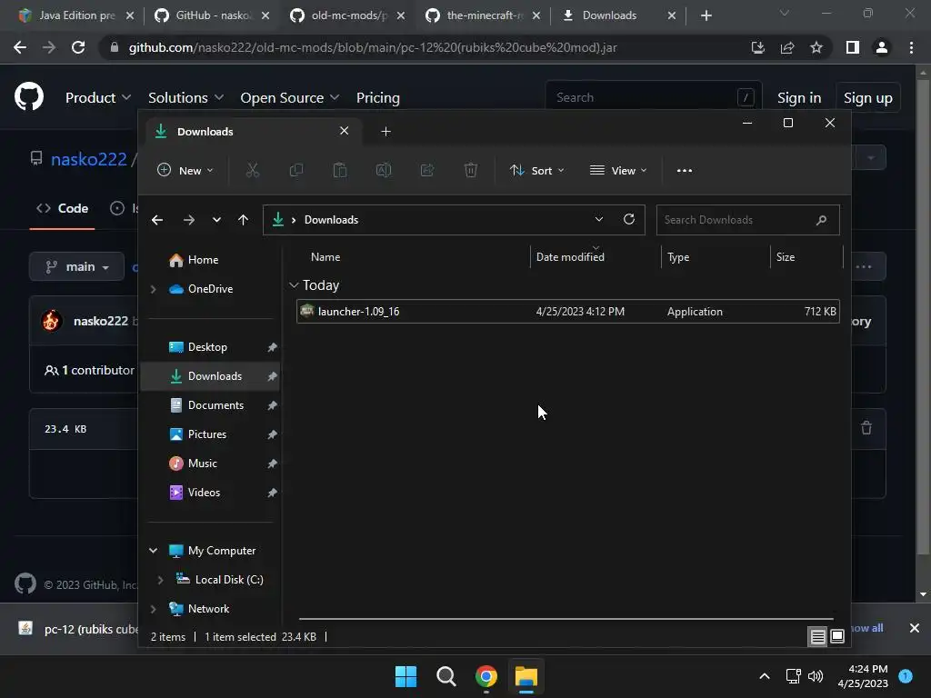Expand address bar history dropdown

(x=599, y=219)
